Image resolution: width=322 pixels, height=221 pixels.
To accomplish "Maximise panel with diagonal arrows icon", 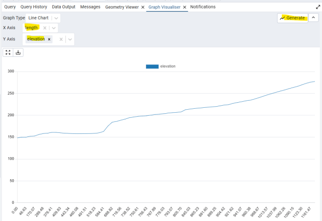I will [x=318, y=7].
